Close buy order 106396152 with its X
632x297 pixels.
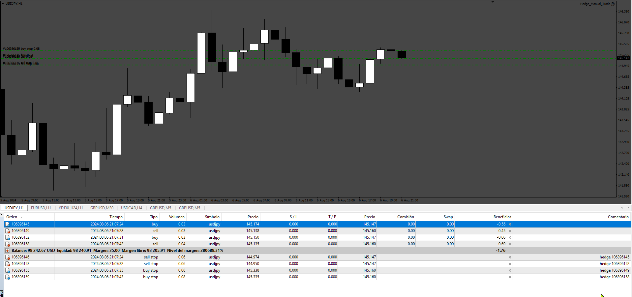coord(510,237)
